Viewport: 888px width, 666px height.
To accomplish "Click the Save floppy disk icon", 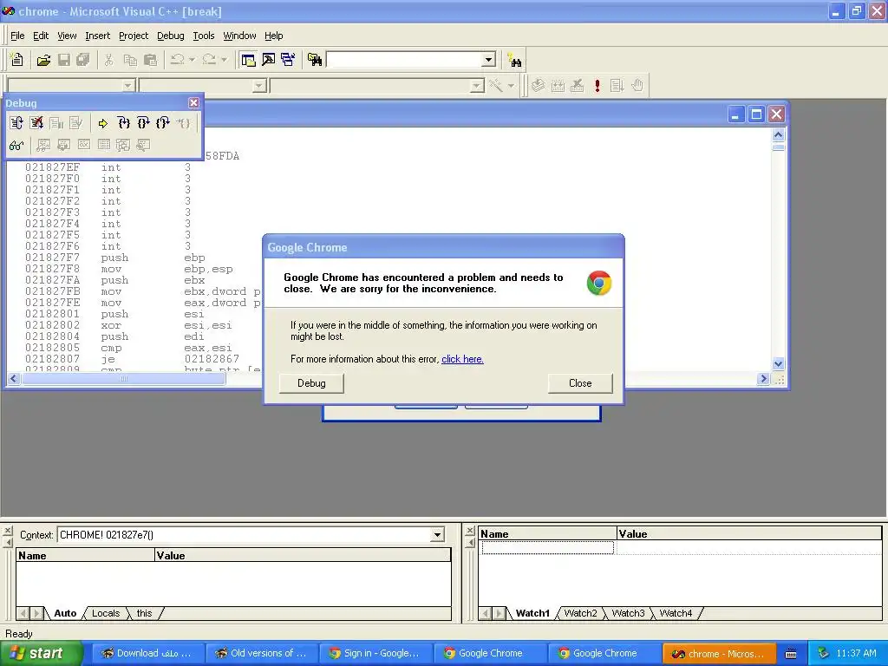I will click(x=64, y=60).
